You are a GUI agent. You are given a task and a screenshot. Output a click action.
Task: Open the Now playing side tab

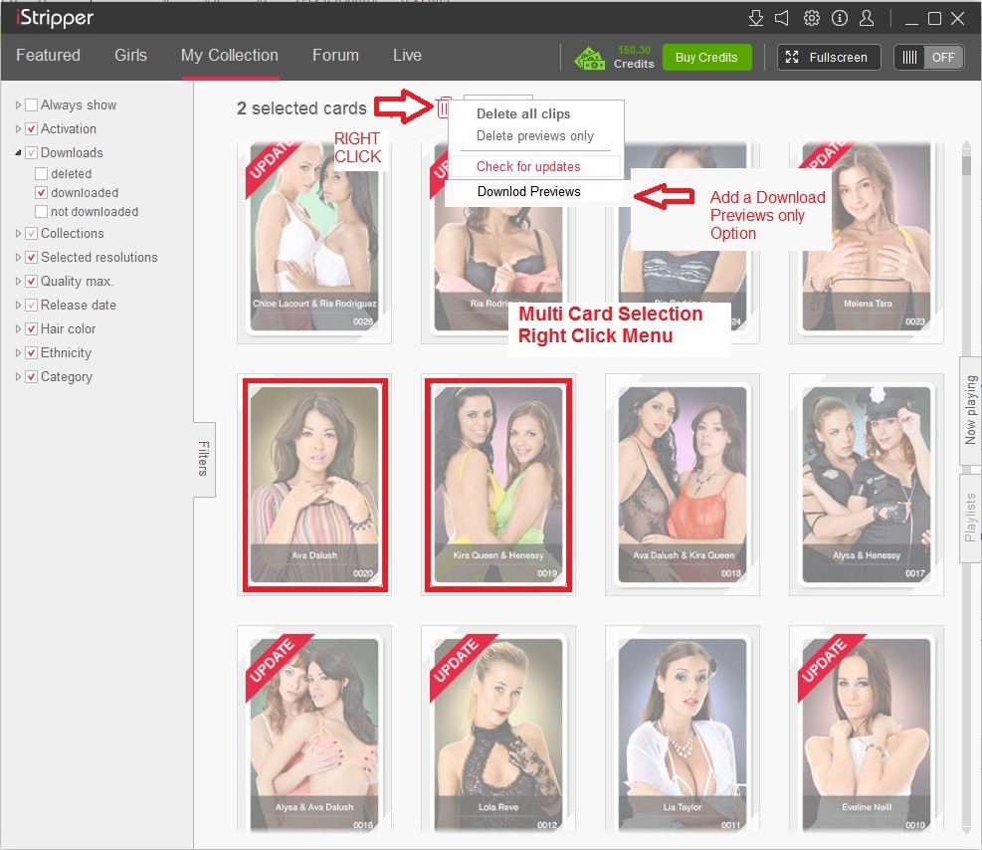click(x=970, y=410)
